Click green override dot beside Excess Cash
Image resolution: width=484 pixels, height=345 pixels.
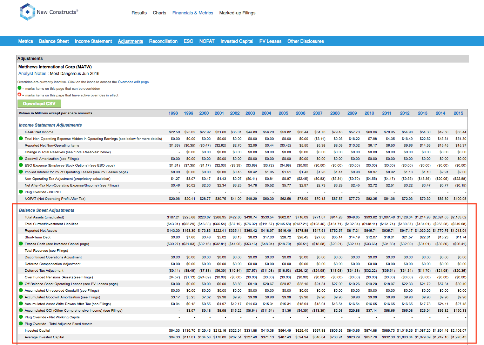[21, 244]
